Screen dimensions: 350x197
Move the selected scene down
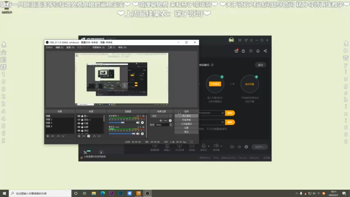63,136
